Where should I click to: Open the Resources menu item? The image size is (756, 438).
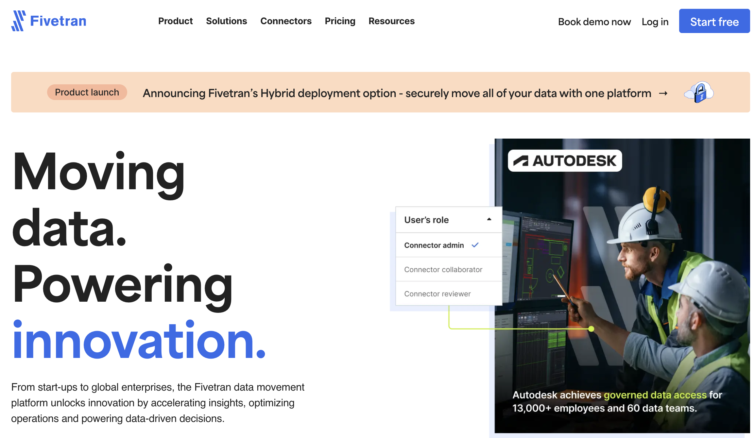391,21
